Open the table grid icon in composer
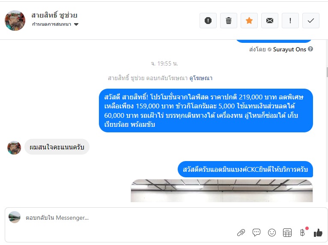The height and width of the screenshot is (245, 328). point(287,233)
